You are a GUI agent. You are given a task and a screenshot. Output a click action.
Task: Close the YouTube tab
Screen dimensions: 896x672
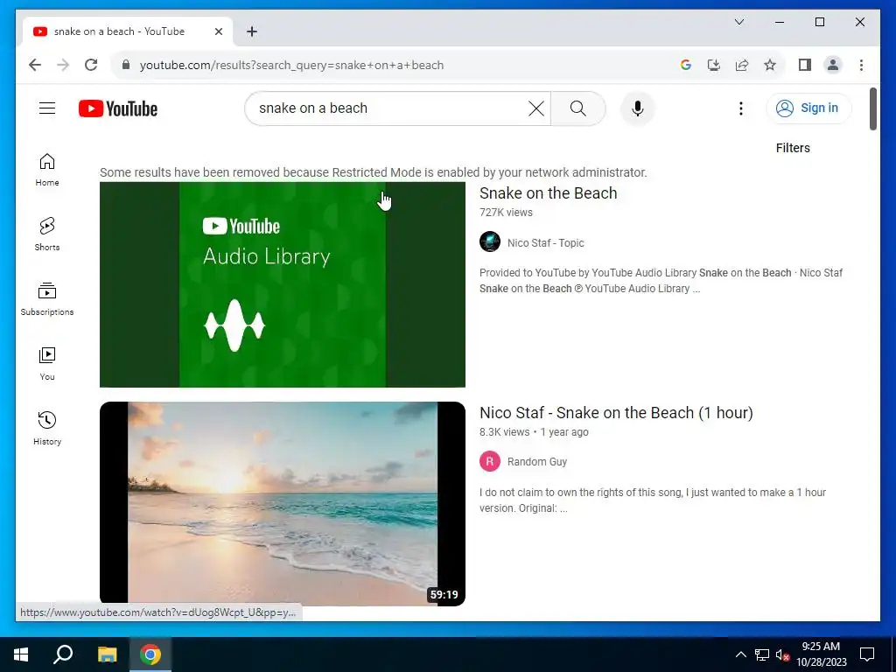pyautogui.click(x=218, y=31)
